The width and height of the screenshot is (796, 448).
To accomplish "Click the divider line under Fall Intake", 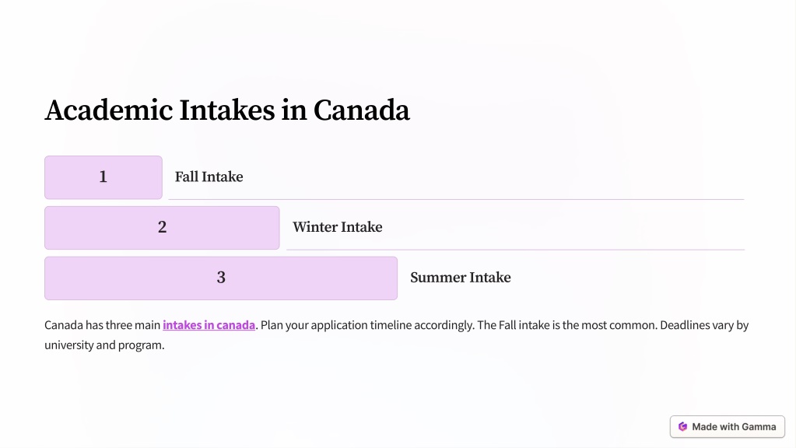I will (x=457, y=199).
